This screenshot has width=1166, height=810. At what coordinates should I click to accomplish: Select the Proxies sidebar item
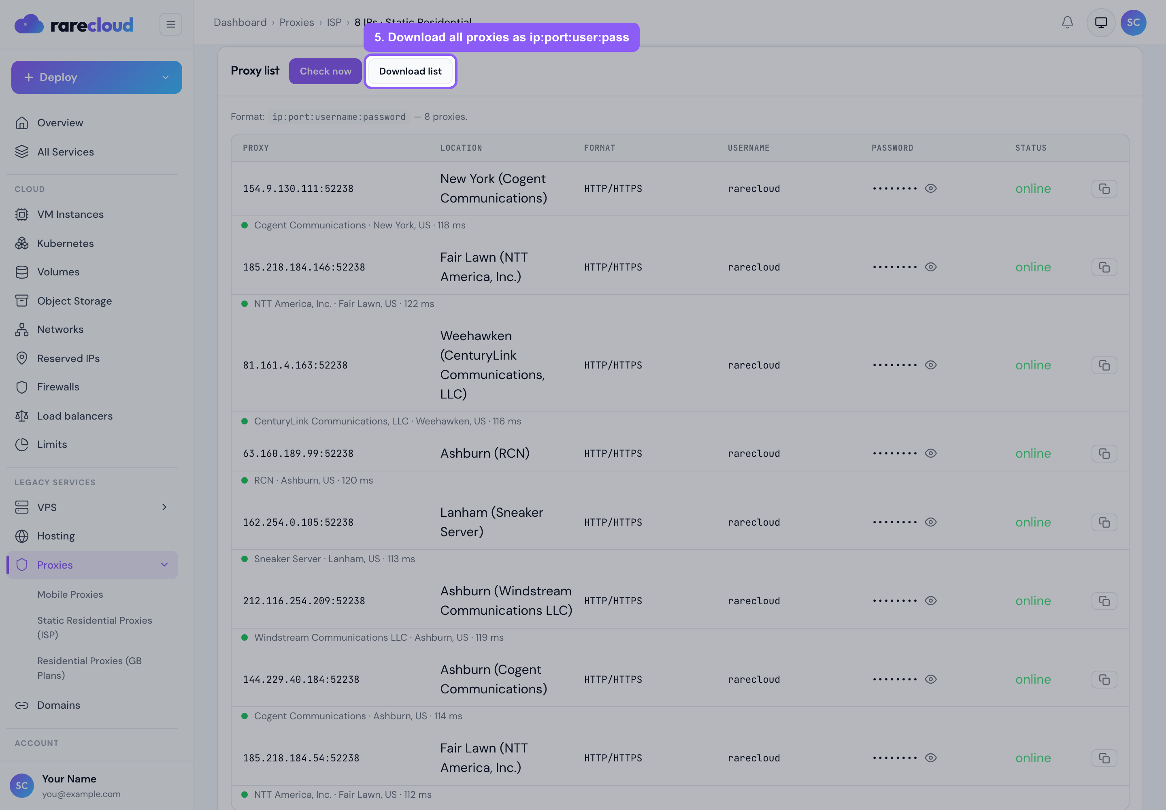click(x=92, y=565)
